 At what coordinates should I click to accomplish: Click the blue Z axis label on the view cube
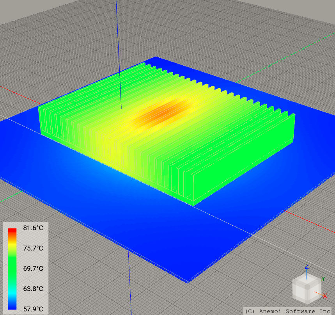tap(307, 267)
